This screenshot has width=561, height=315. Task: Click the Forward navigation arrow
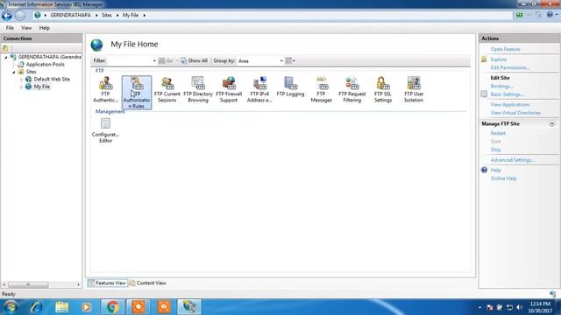click(x=20, y=16)
